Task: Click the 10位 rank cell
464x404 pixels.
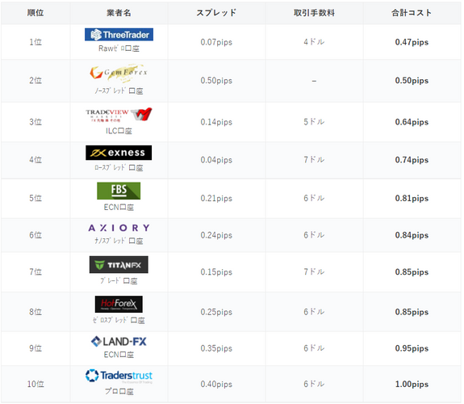Action: (x=36, y=384)
